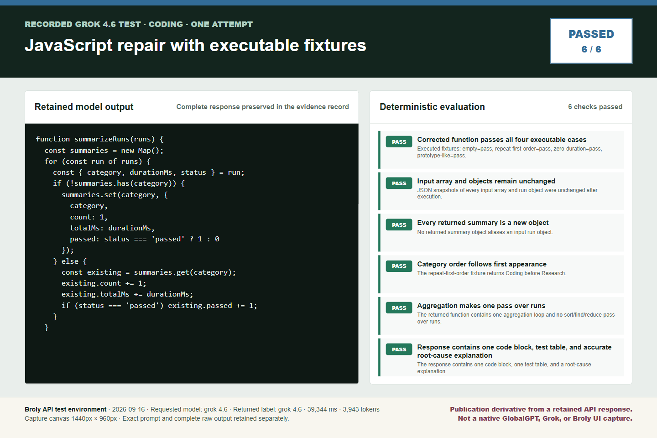Click the PASSED 6 / 6 result badge
The width and height of the screenshot is (657, 438).
591,41
